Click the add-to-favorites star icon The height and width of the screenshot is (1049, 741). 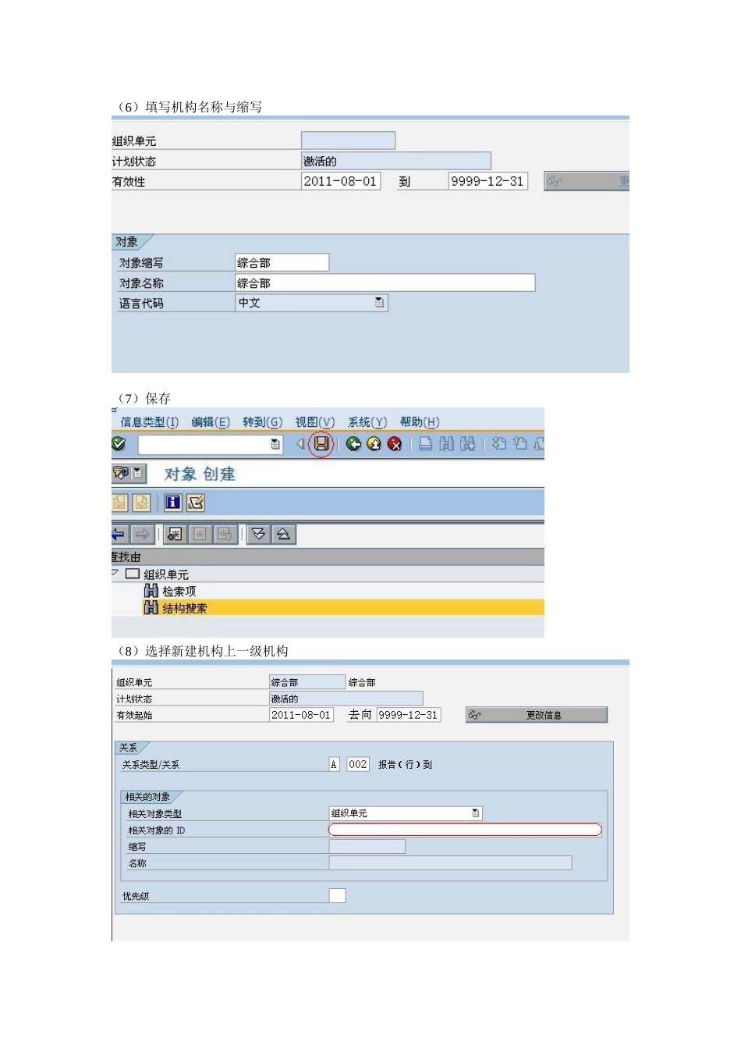coord(175,535)
